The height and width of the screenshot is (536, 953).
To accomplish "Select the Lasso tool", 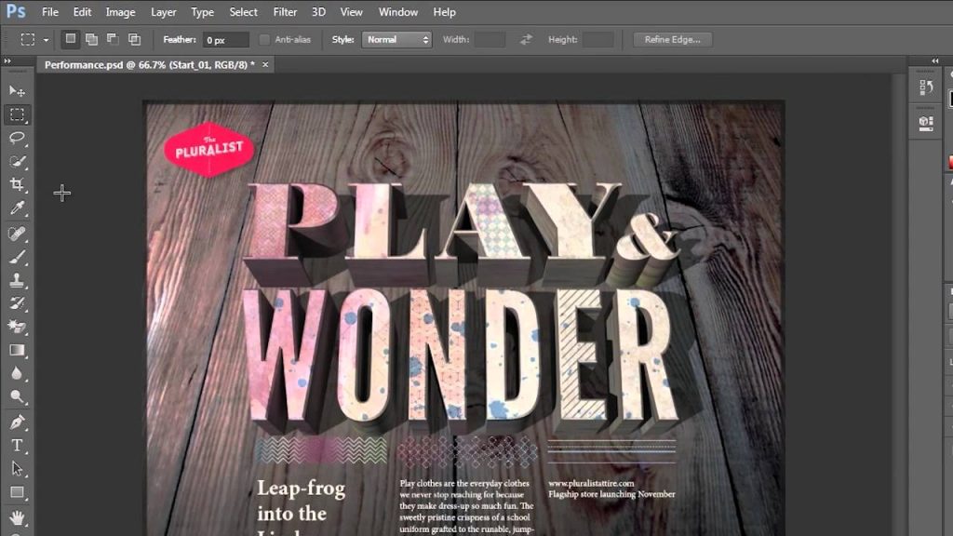I will click(17, 138).
